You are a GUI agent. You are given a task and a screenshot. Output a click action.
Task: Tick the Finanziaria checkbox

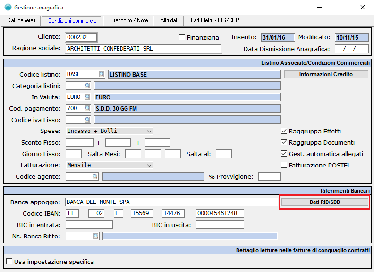[x=182, y=37]
